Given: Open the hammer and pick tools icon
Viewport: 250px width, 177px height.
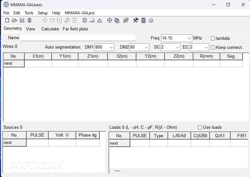Looking at the screenshot, I should tap(136, 20).
